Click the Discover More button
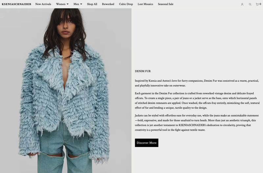 point(147,143)
